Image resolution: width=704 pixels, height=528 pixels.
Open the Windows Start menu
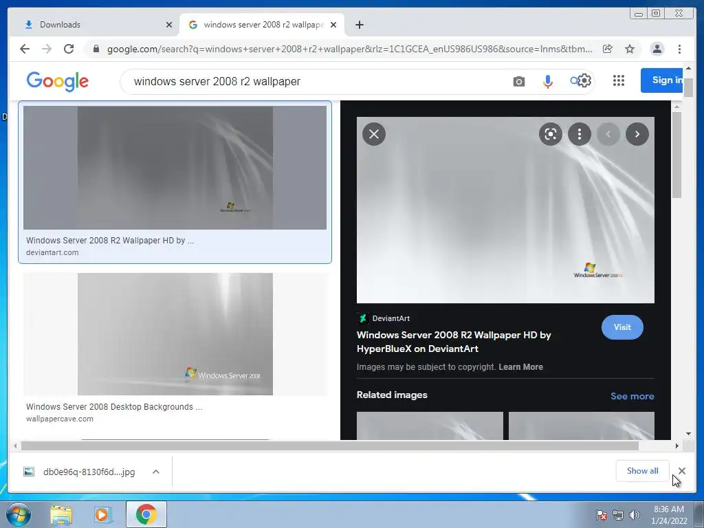coord(18,514)
